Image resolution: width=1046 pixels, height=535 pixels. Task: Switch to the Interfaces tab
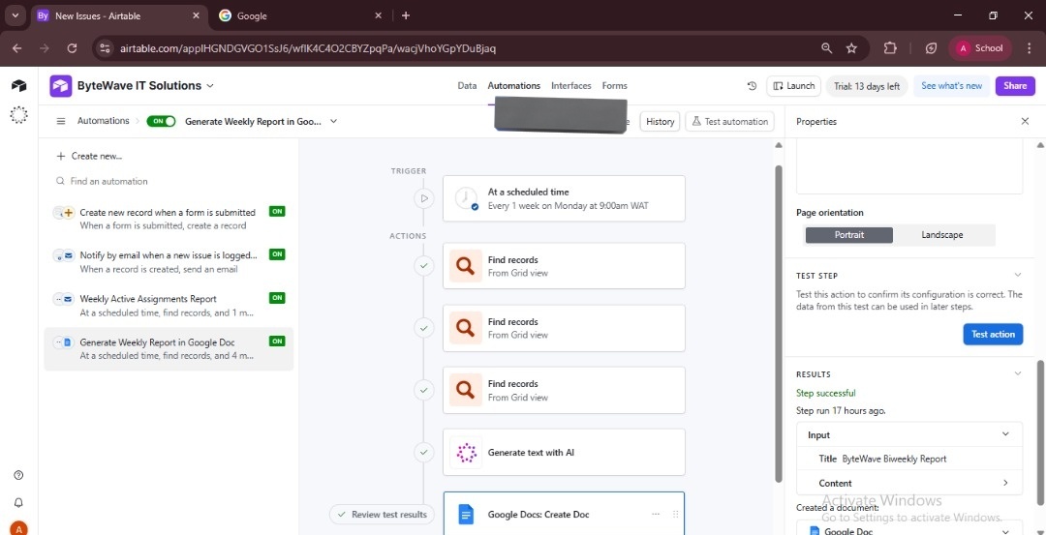tap(571, 86)
